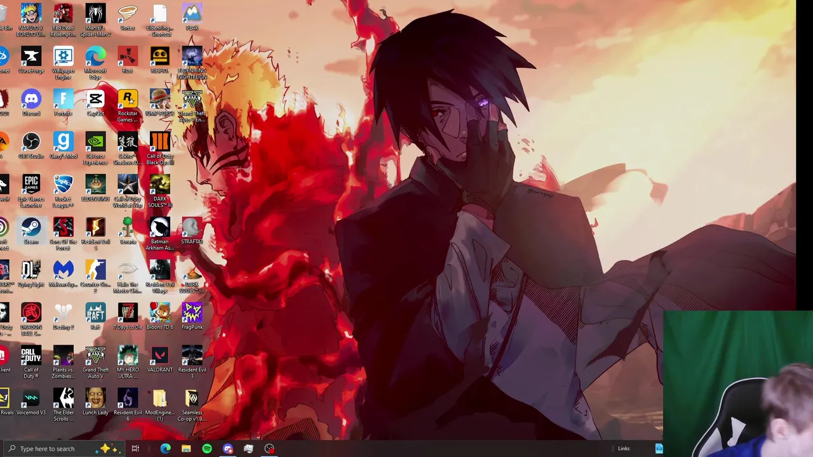This screenshot has width=813, height=457.
Task: Open Task View on the taskbar
Action: click(135, 449)
